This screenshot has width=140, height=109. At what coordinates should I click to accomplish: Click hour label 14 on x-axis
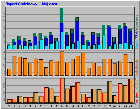click(83, 106)
